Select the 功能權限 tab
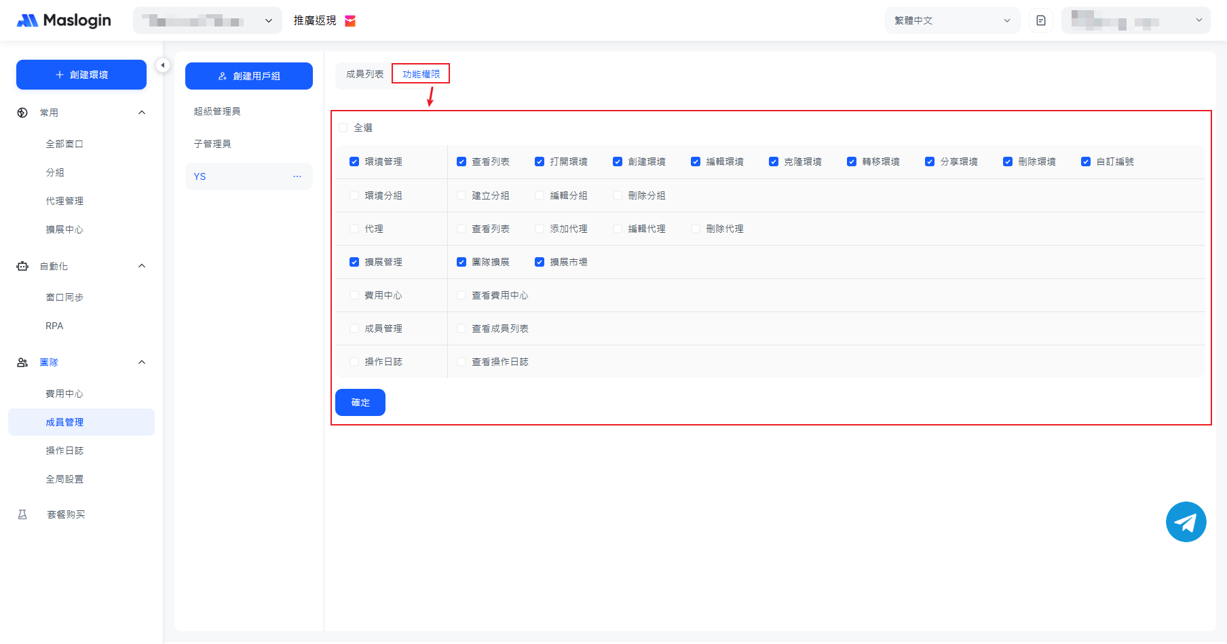The height and width of the screenshot is (644, 1227). (421, 74)
